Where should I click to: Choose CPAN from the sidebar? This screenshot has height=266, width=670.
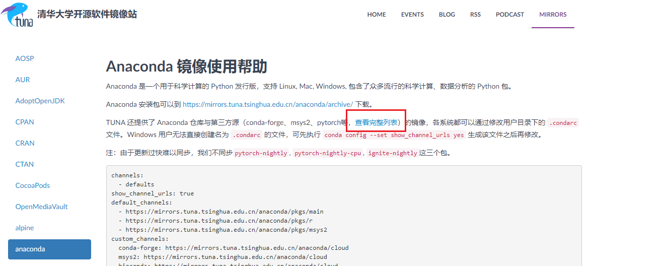tap(25, 122)
